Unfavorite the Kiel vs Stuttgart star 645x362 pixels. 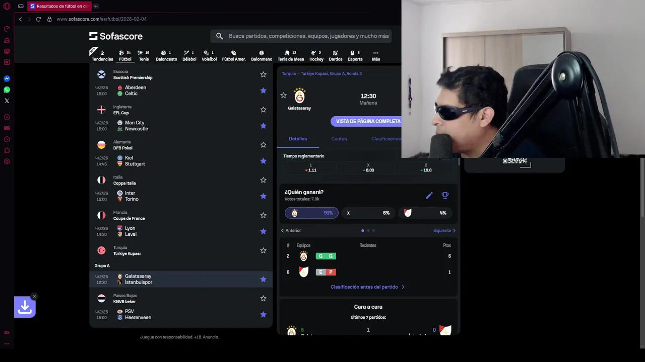pos(263,161)
